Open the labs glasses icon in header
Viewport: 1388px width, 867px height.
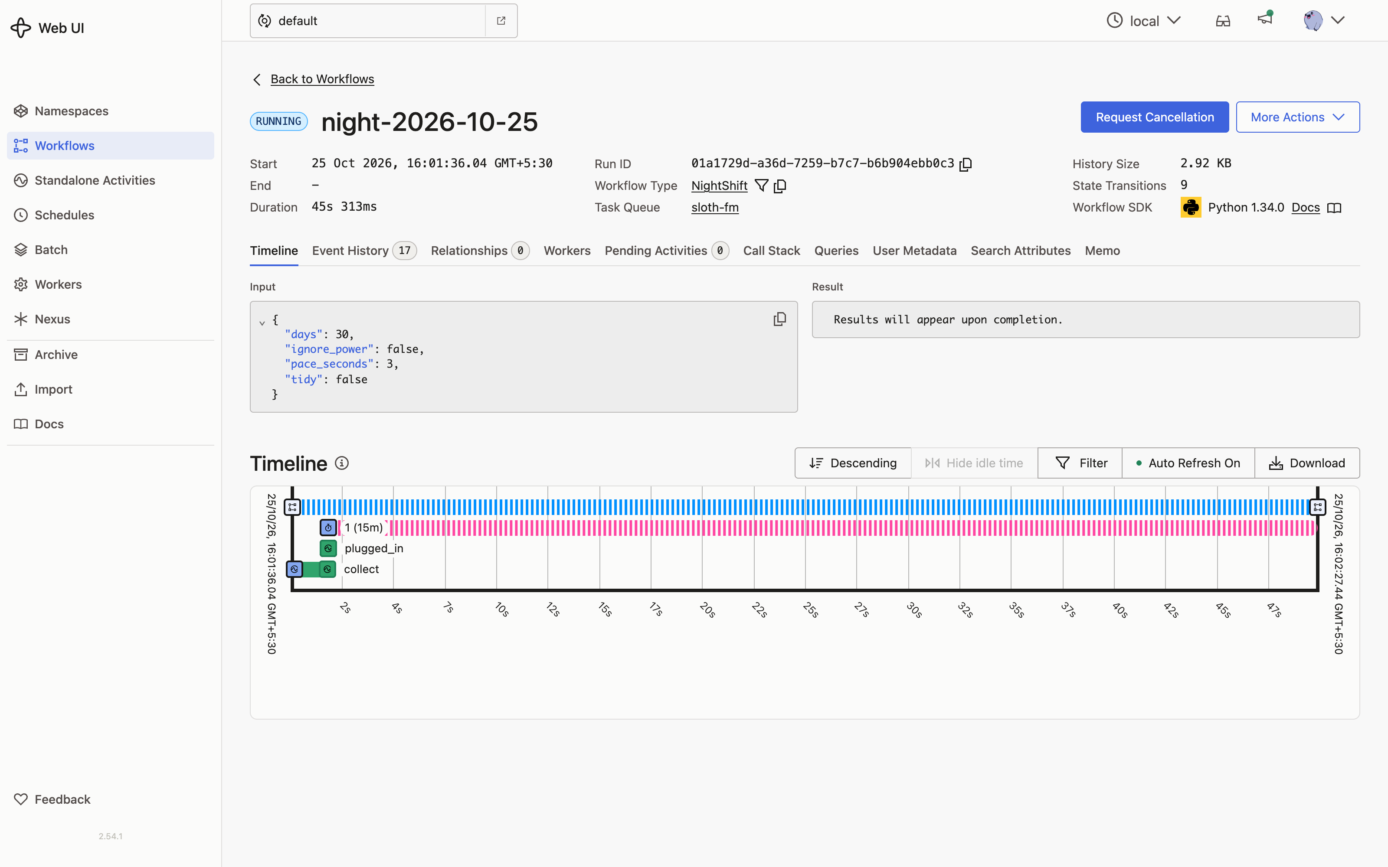(1223, 21)
